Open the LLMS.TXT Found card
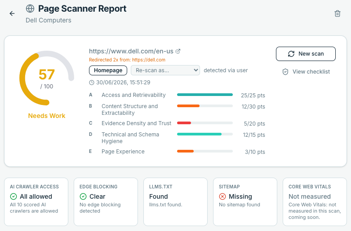 pyautogui.click(x=175, y=202)
